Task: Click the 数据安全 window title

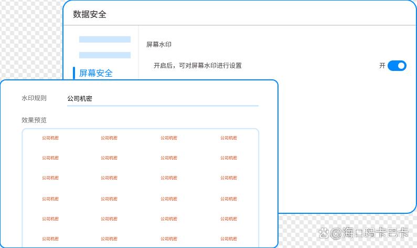Action: coord(90,14)
